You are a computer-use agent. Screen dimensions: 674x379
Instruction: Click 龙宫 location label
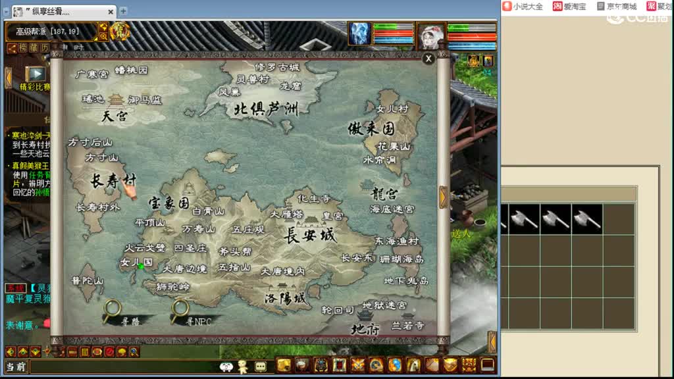[x=384, y=194]
